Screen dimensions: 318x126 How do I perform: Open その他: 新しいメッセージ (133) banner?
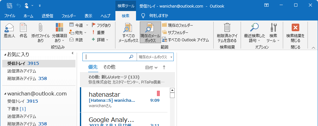point(127,80)
